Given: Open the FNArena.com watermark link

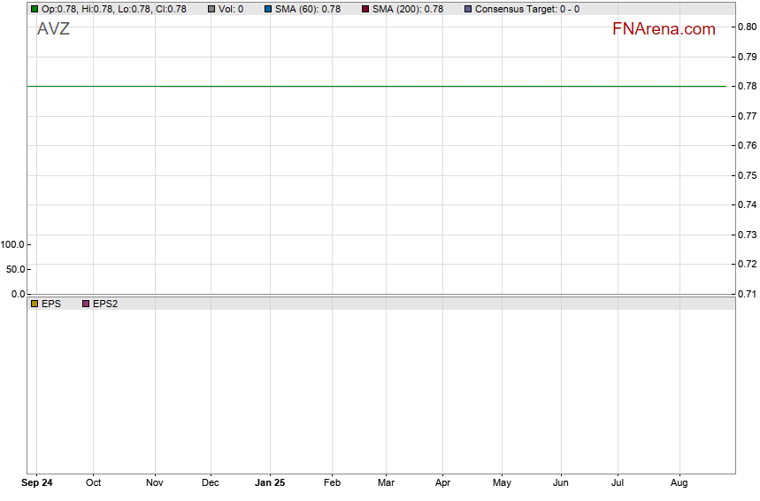Looking at the screenshot, I should pyautogui.click(x=664, y=29).
